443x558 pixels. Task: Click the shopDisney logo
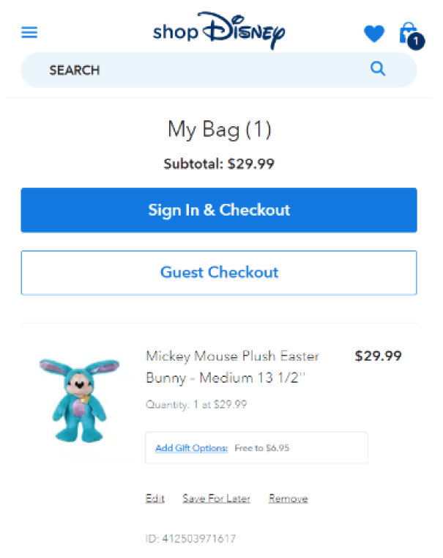219,31
